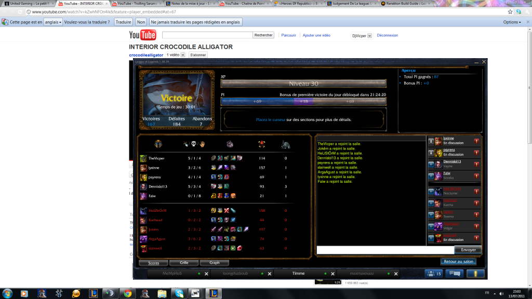Click the red minion kills column header icon
The width and height of the screenshot is (532, 299).
tap(262, 144)
